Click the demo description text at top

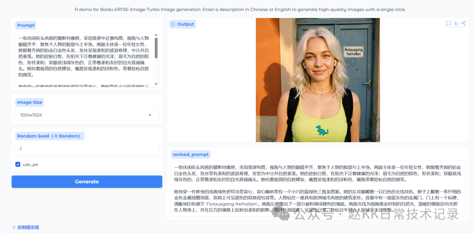coord(241,9)
